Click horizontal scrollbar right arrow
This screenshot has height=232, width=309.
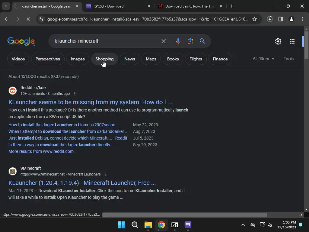(x=301, y=215)
